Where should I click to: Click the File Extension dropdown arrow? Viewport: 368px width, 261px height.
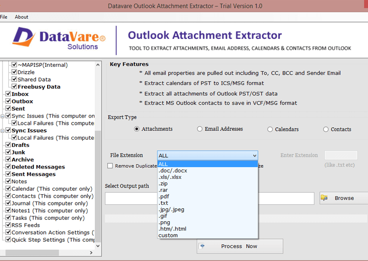(254, 155)
